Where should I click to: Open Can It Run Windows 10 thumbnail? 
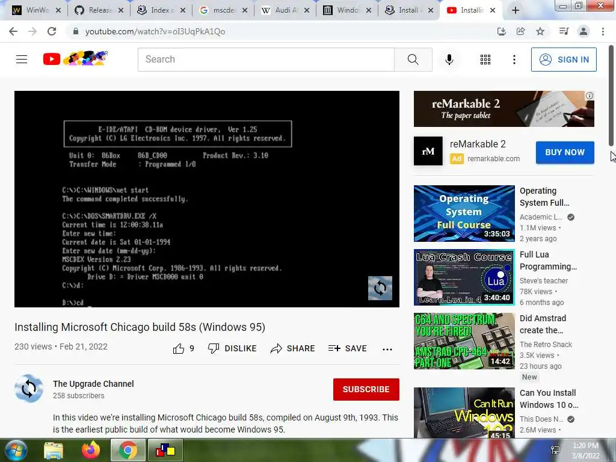pyautogui.click(x=464, y=413)
